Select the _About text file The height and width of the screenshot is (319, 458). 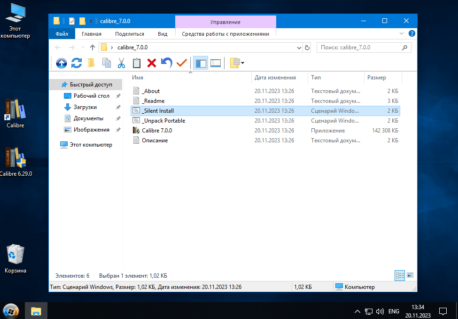pyautogui.click(x=265, y=91)
